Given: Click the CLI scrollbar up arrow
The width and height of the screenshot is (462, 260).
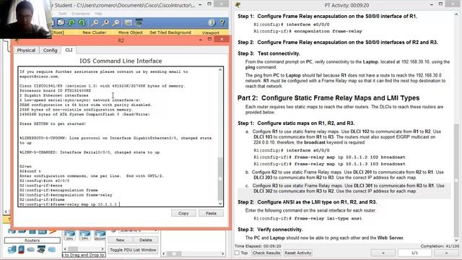Looking at the screenshot, I should (220, 70).
